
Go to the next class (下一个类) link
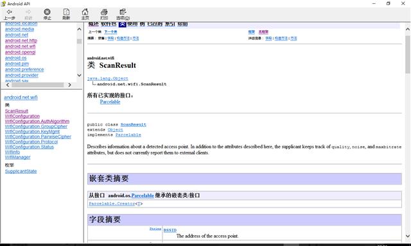click(x=110, y=32)
